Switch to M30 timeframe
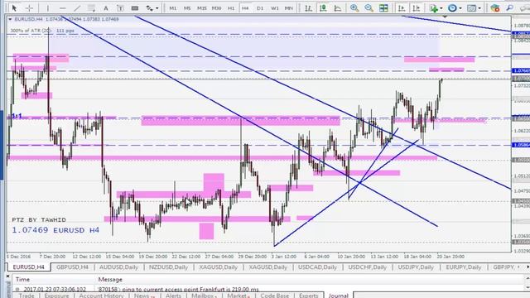This screenshot has height=298, width=530. point(216,7)
